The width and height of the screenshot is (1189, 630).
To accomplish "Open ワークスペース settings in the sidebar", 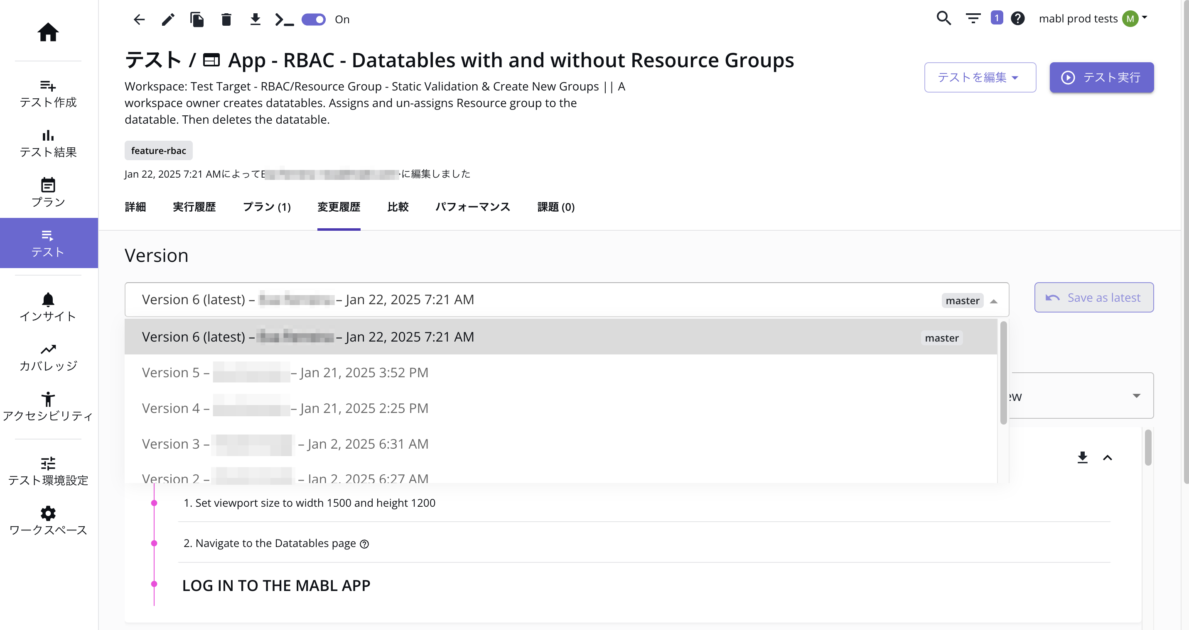I will 48,522.
